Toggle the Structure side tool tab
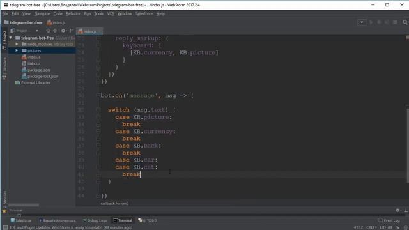This screenshot has height=230, width=409. [x=4, y=68]
